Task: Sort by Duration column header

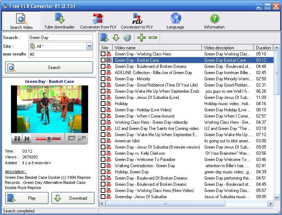Action: 263,48
